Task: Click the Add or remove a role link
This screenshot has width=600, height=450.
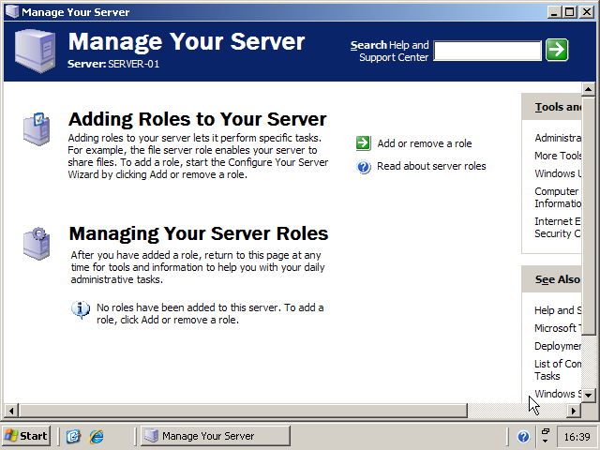Action: (424, 143)
